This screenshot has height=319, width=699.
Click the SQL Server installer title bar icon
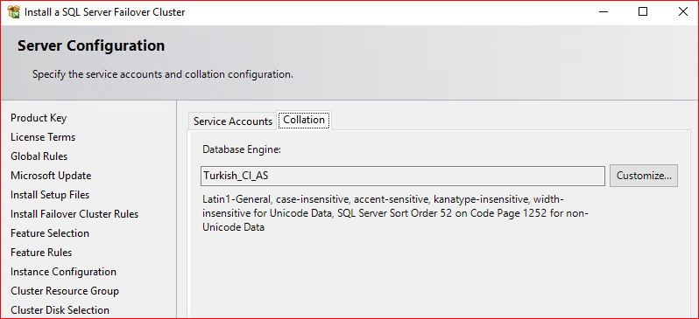click(x=14, y=12)
